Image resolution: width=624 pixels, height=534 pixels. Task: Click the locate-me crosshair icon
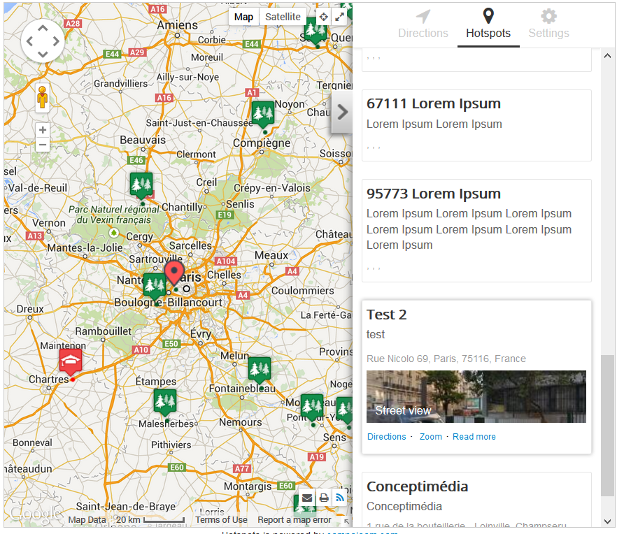[323, 17]
